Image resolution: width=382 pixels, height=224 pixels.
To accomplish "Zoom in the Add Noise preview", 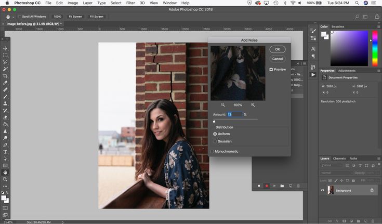I will (253, 105).
